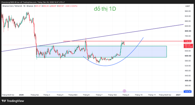Click the 880.00 price tick
This screenshot has height=105, width=195.
click(188, 21)
